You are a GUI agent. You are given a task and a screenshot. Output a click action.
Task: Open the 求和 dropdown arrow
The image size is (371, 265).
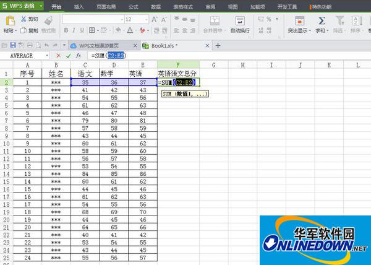(328, 31)
